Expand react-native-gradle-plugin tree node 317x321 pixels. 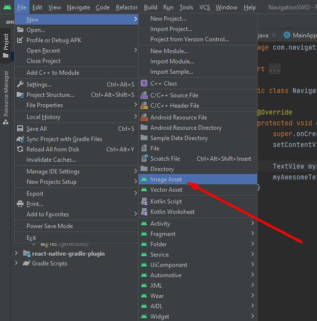[17, 254]
